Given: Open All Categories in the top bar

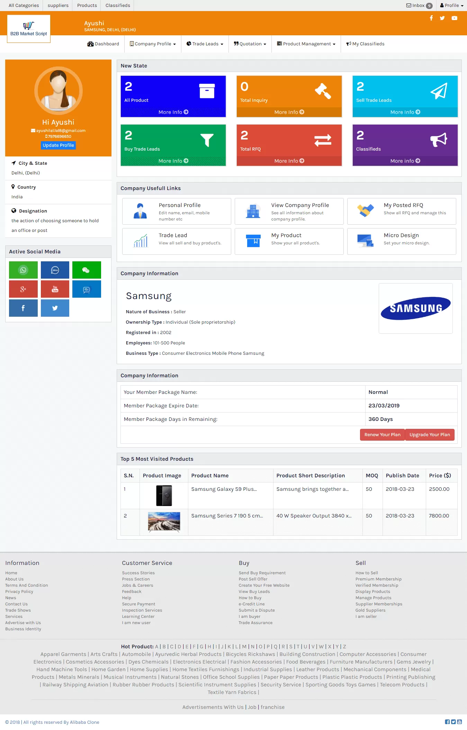Looking at the screenshot, I should (x=24, y=6).
